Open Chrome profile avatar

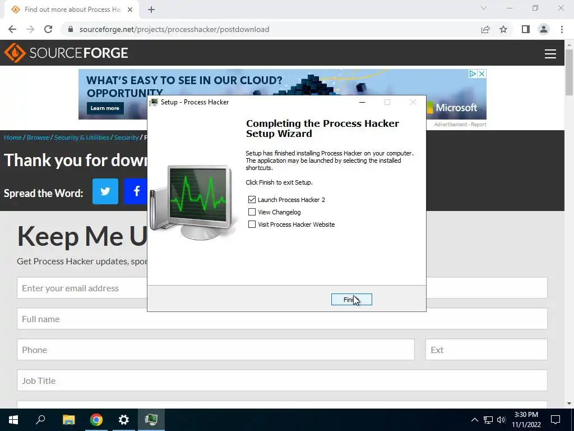pyautogui.click(x=544, y=29)
